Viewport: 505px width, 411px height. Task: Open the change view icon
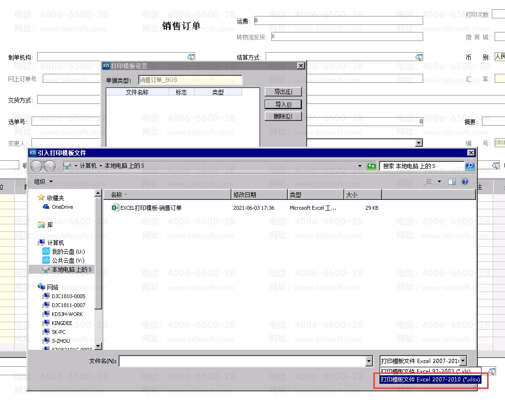point(428,182)
